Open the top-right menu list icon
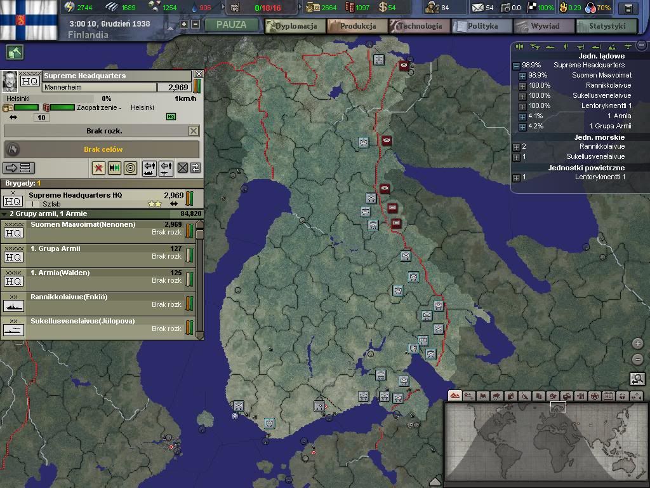Viewport: 650px width, 488px height. tap(628, 8)
